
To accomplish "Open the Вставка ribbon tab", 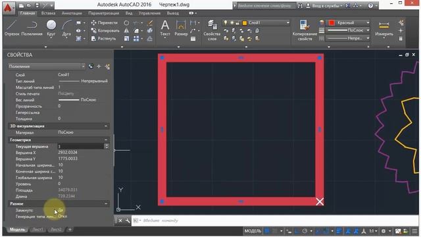I will tap(48, 13).
